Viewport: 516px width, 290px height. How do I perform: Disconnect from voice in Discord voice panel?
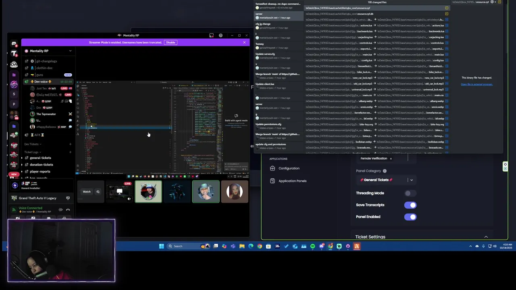point(68,209)
